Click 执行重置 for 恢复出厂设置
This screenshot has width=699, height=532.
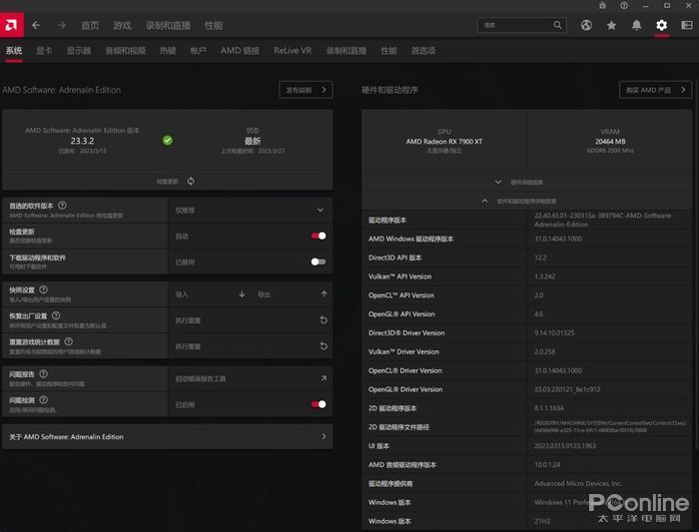(x=188, y=320)
